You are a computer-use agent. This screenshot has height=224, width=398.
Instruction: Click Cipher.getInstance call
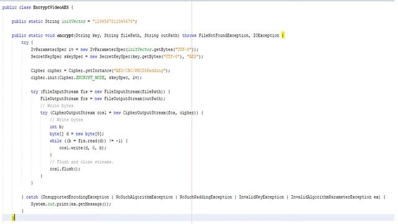click(90, 70)
